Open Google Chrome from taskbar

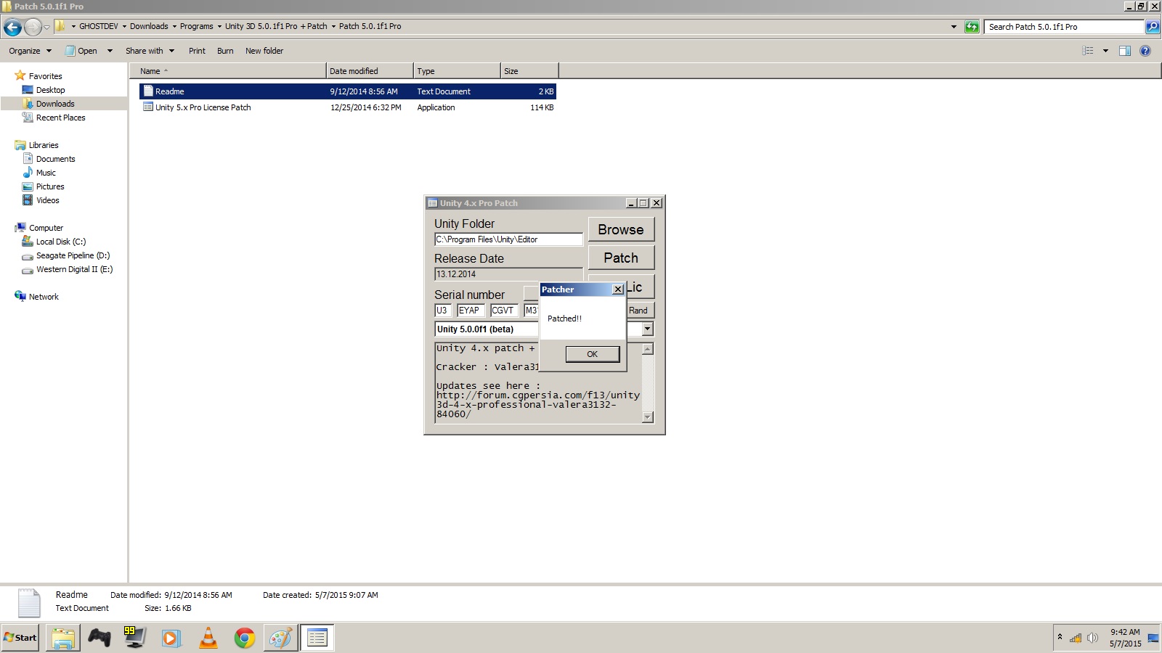pyautogui.click(x=244, y=638)
